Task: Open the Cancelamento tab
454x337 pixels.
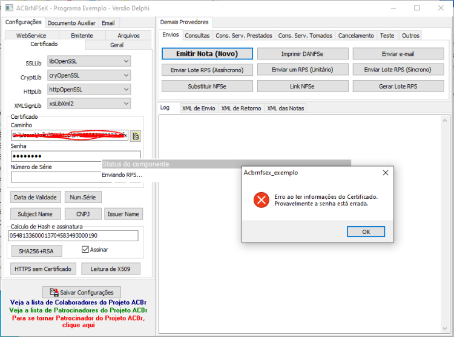Action: coord(356,35)
